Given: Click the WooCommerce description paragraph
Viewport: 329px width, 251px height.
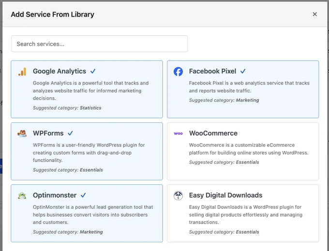Looking at the screenshot, I should [x=249, y=149].
